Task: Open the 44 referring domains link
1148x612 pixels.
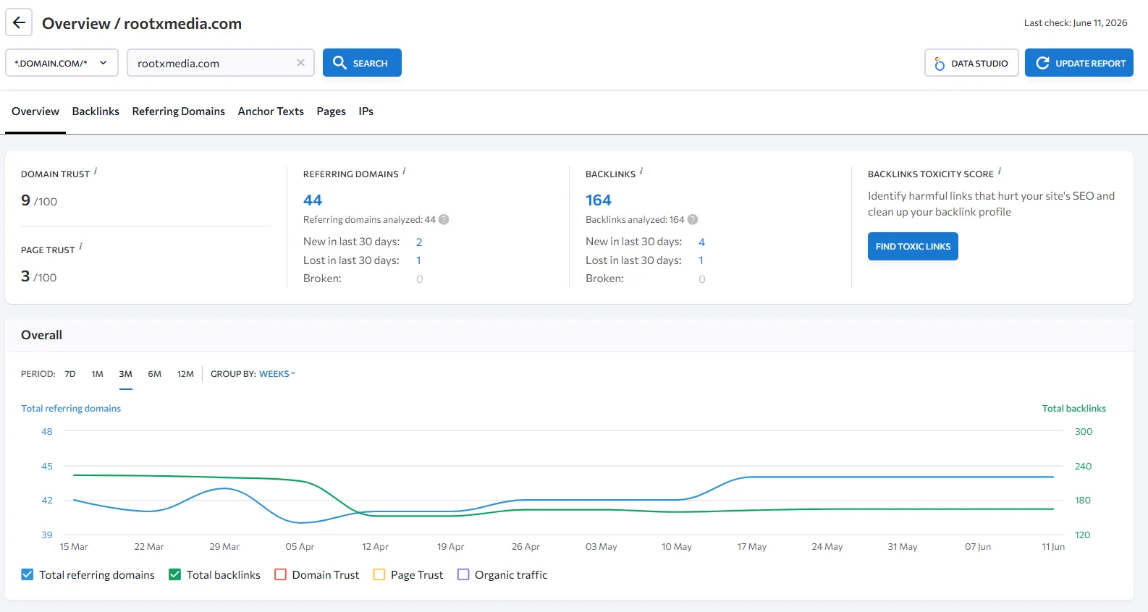Action: [313, 200]
